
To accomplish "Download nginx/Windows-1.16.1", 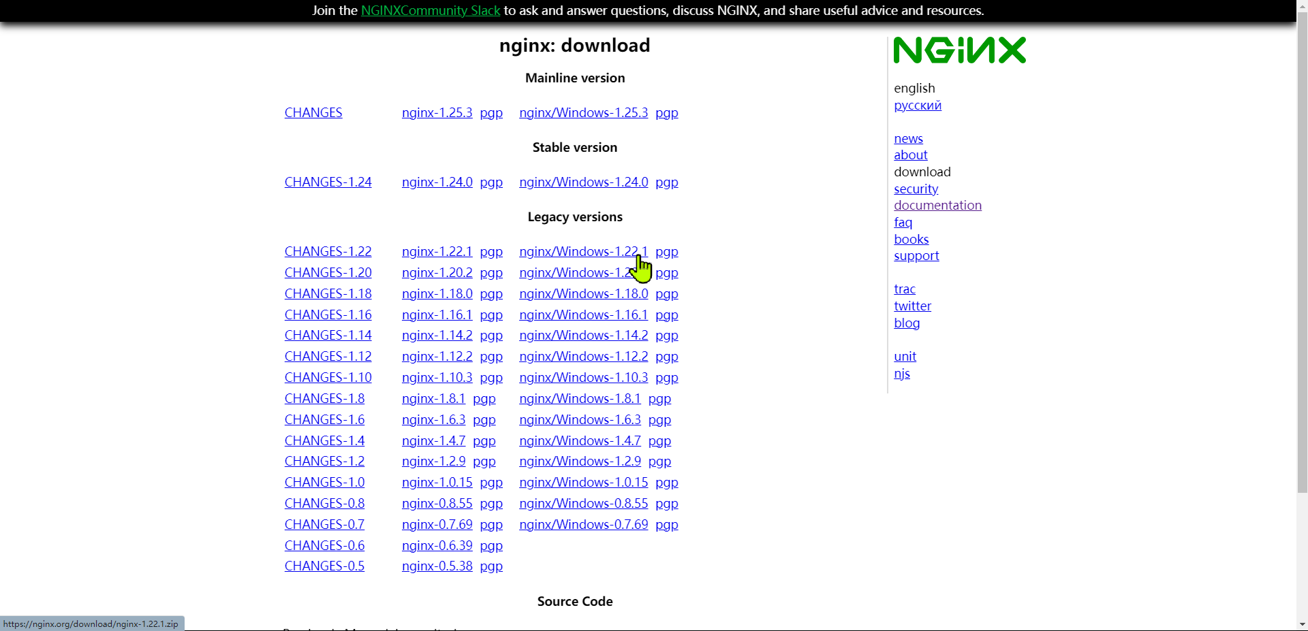I will click(584, 315).
